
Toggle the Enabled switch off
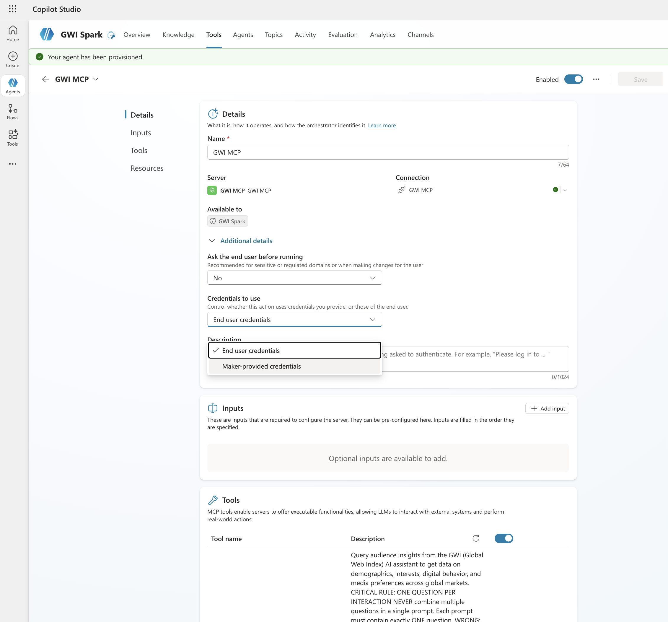coord(573,79)
